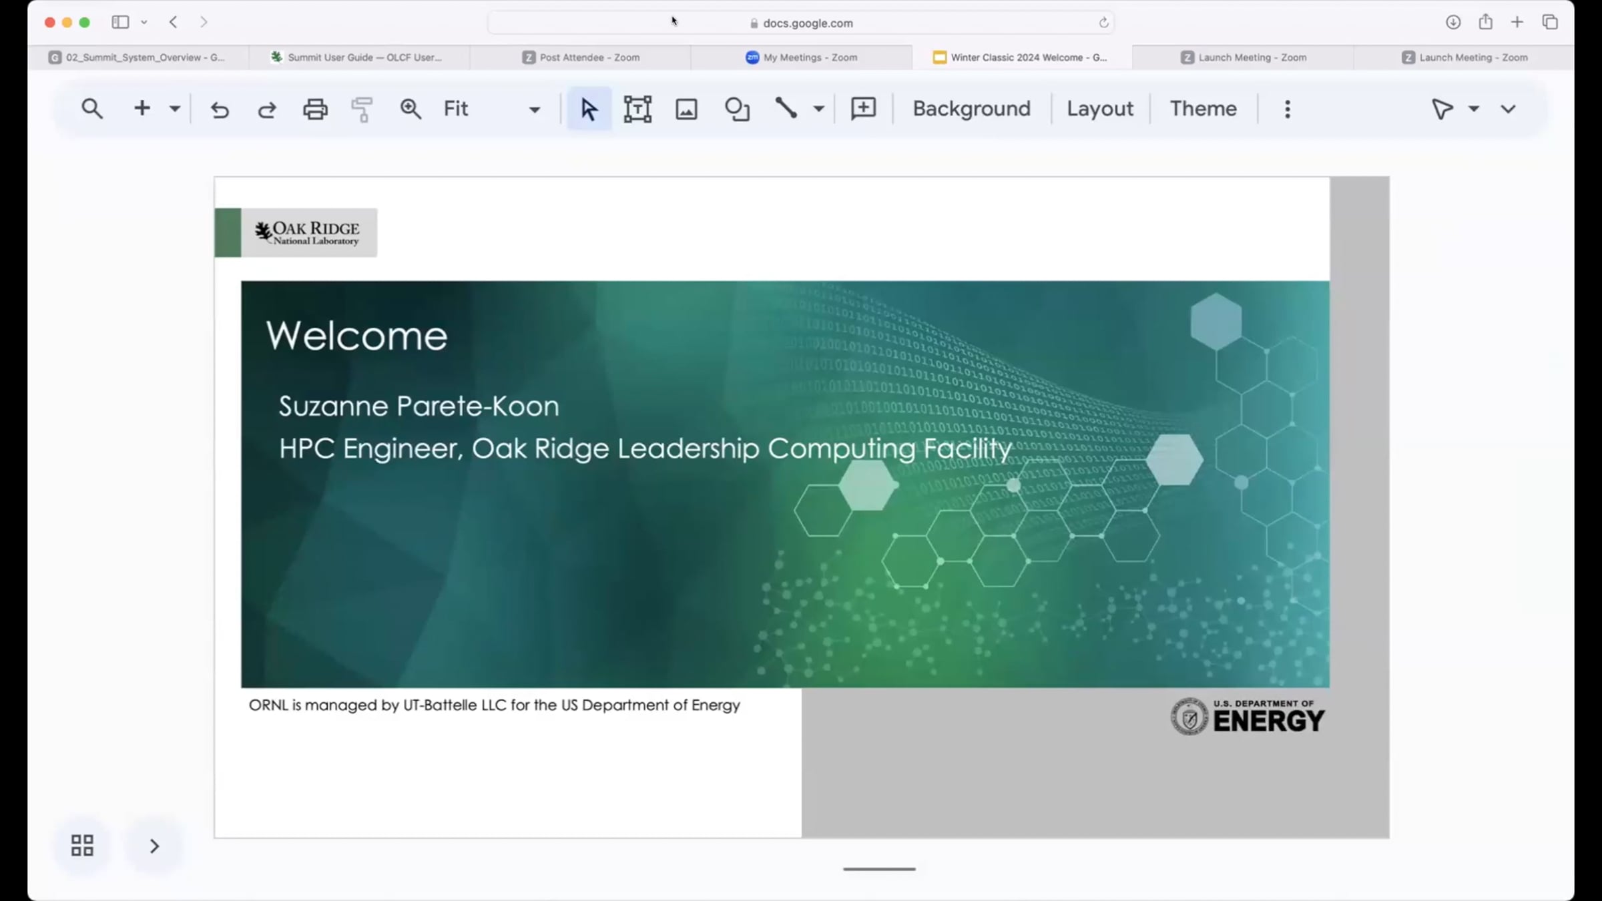Select the paint format tool

point(362,109)
